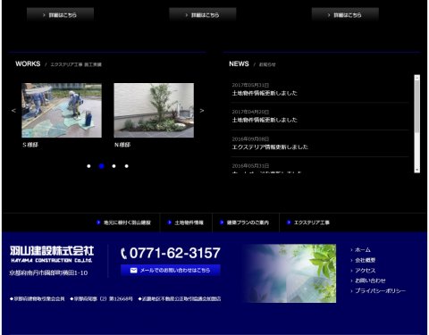This screenshot has height=335, width=429.
Task: Open the leftmost 詳細はこちら button
Action: (x=60, y=14)
